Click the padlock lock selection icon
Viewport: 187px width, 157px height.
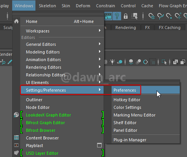(126, 16)
